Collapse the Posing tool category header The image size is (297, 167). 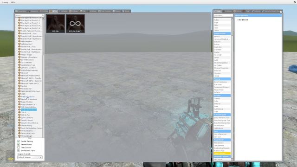(x=222, y=79)
